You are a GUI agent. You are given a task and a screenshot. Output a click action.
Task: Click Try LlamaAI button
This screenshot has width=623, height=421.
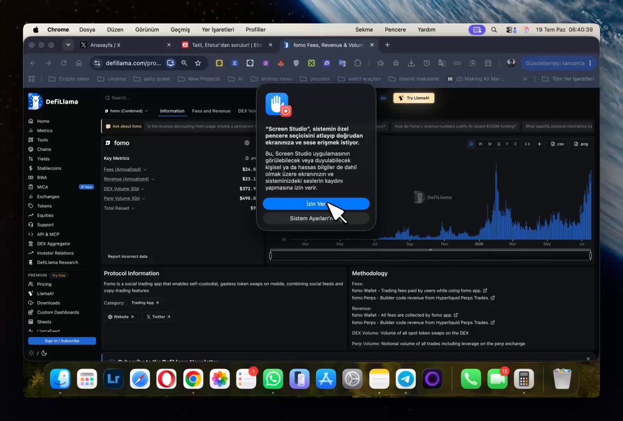(414, 98)
